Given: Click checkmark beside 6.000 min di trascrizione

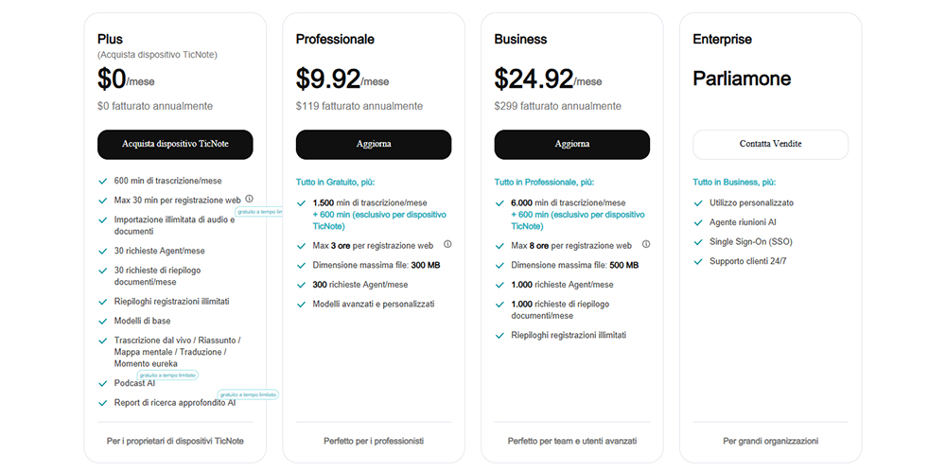Looking at the screenshot, I should tap(499, 202).
